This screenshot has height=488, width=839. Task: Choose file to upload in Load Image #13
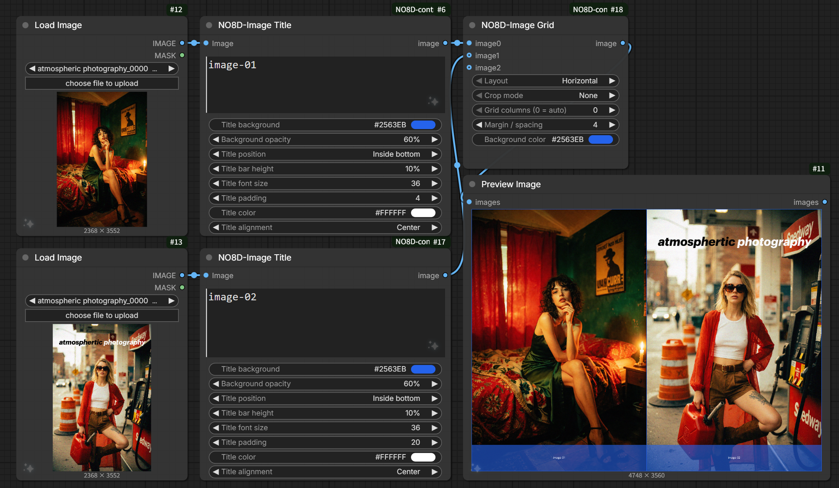[x=102, y=315]
